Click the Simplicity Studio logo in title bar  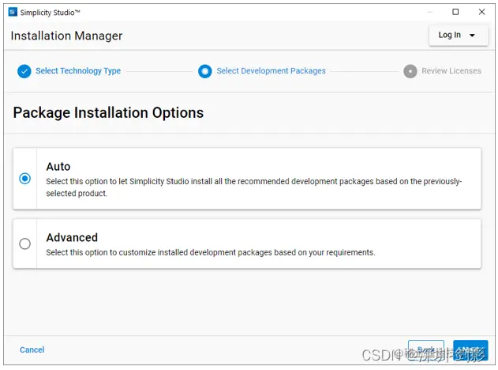click(x=13, y=13)
